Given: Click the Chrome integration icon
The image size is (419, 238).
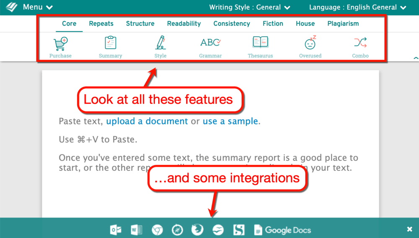Looking at the screenshot, I should [157, 230].
